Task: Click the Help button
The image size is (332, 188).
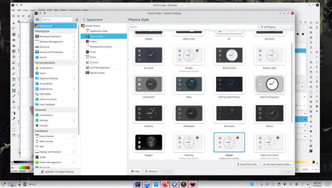Action: (x=136, y=171)
